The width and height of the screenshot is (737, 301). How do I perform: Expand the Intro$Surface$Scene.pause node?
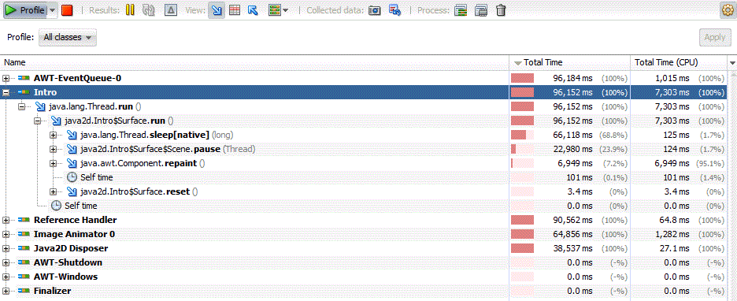[53, 150]
